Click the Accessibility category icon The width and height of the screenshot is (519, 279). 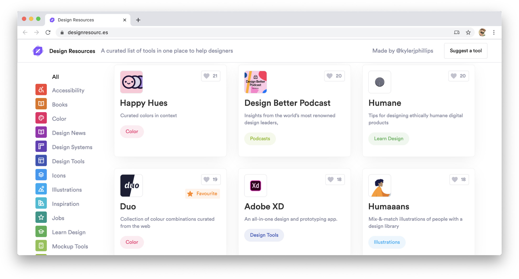click(x=41, y=90)
